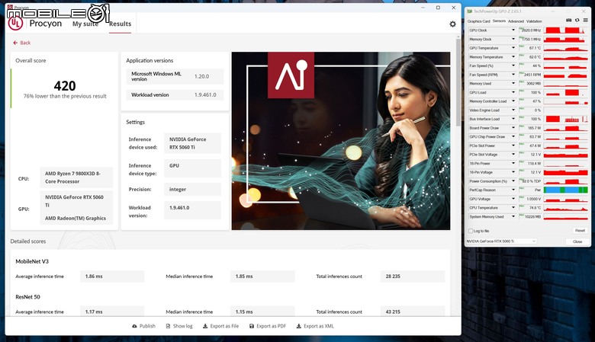Click the Show log document icon

(168, 326)
